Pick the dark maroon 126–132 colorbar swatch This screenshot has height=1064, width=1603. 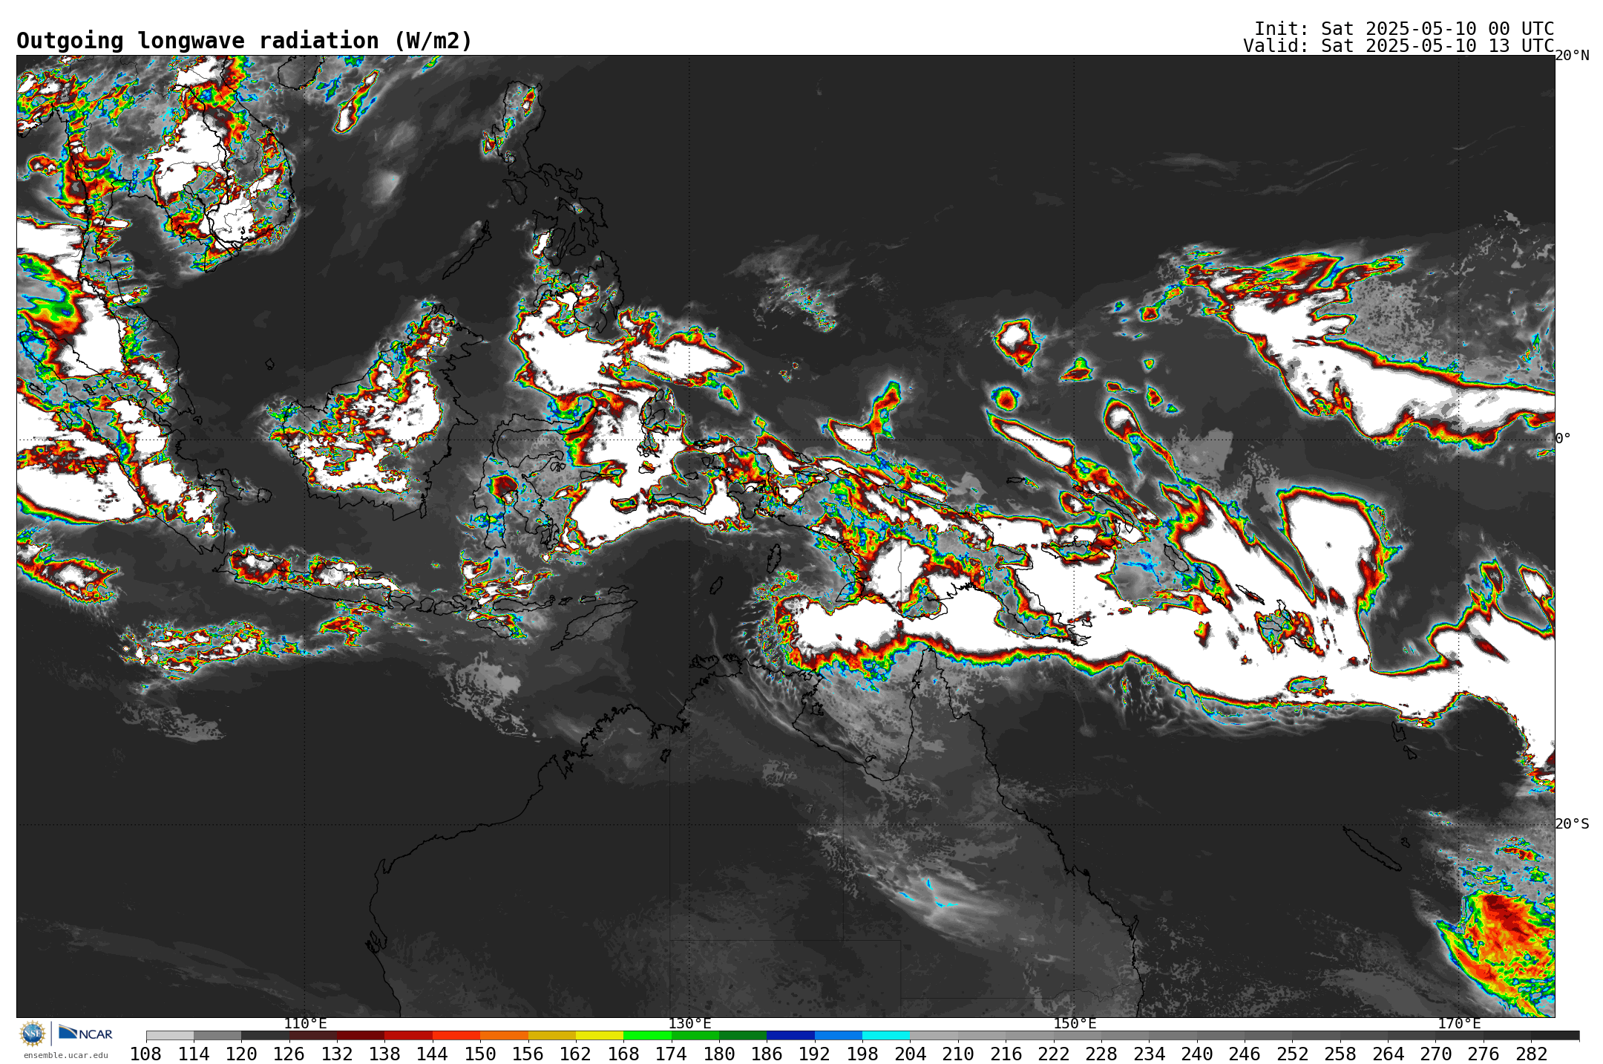313,1035
